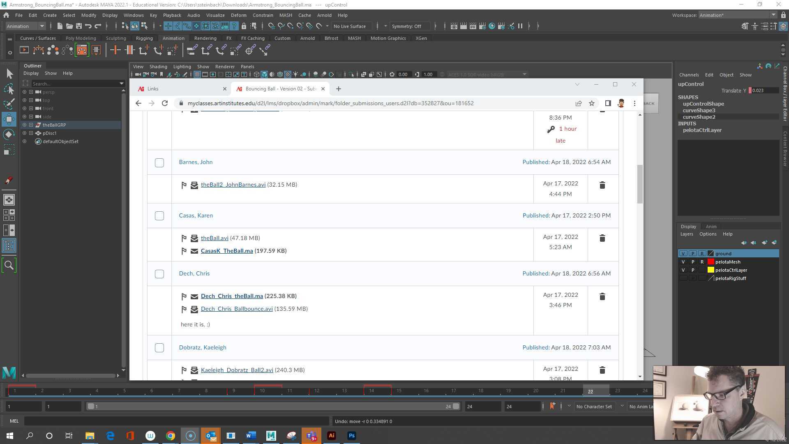Open the CasasK_TheBall.ma file link
The image size is (789, 444).
pyautogui.click(x=226, y=251)
